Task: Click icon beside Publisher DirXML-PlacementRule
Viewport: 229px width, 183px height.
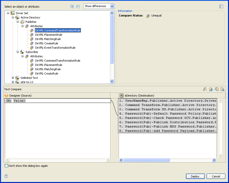Action: tap(32, 35)
